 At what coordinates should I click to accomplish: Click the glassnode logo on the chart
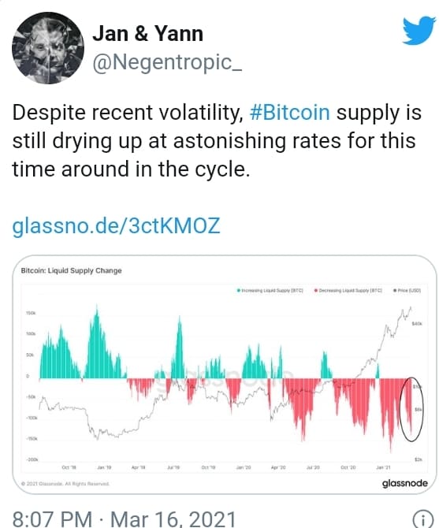[x=404, y=484]
